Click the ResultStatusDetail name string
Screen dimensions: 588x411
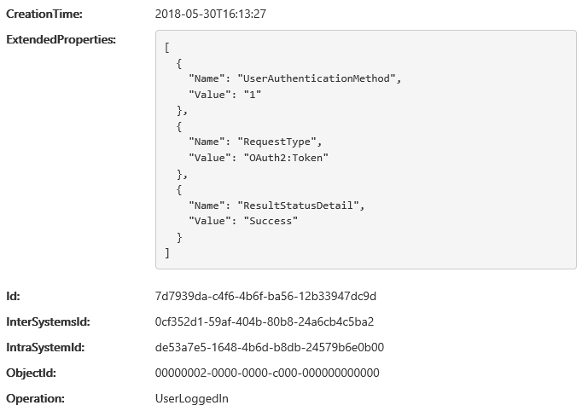[x=298, y=205]
